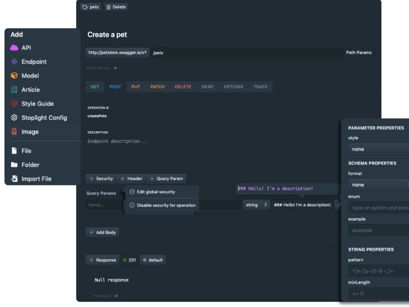Click the File document icon
Screen dimensions: 409x307
[14, 151]
